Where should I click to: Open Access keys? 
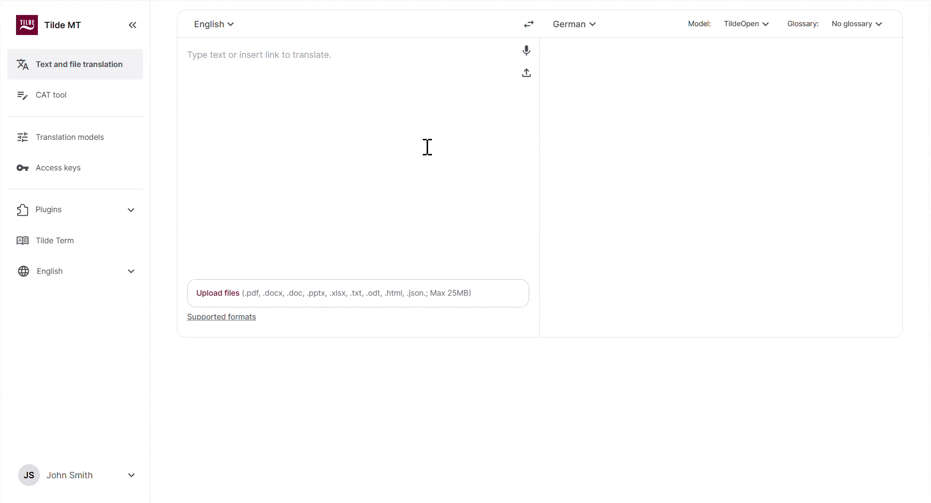pyautogui.click(x=58, y=168)
